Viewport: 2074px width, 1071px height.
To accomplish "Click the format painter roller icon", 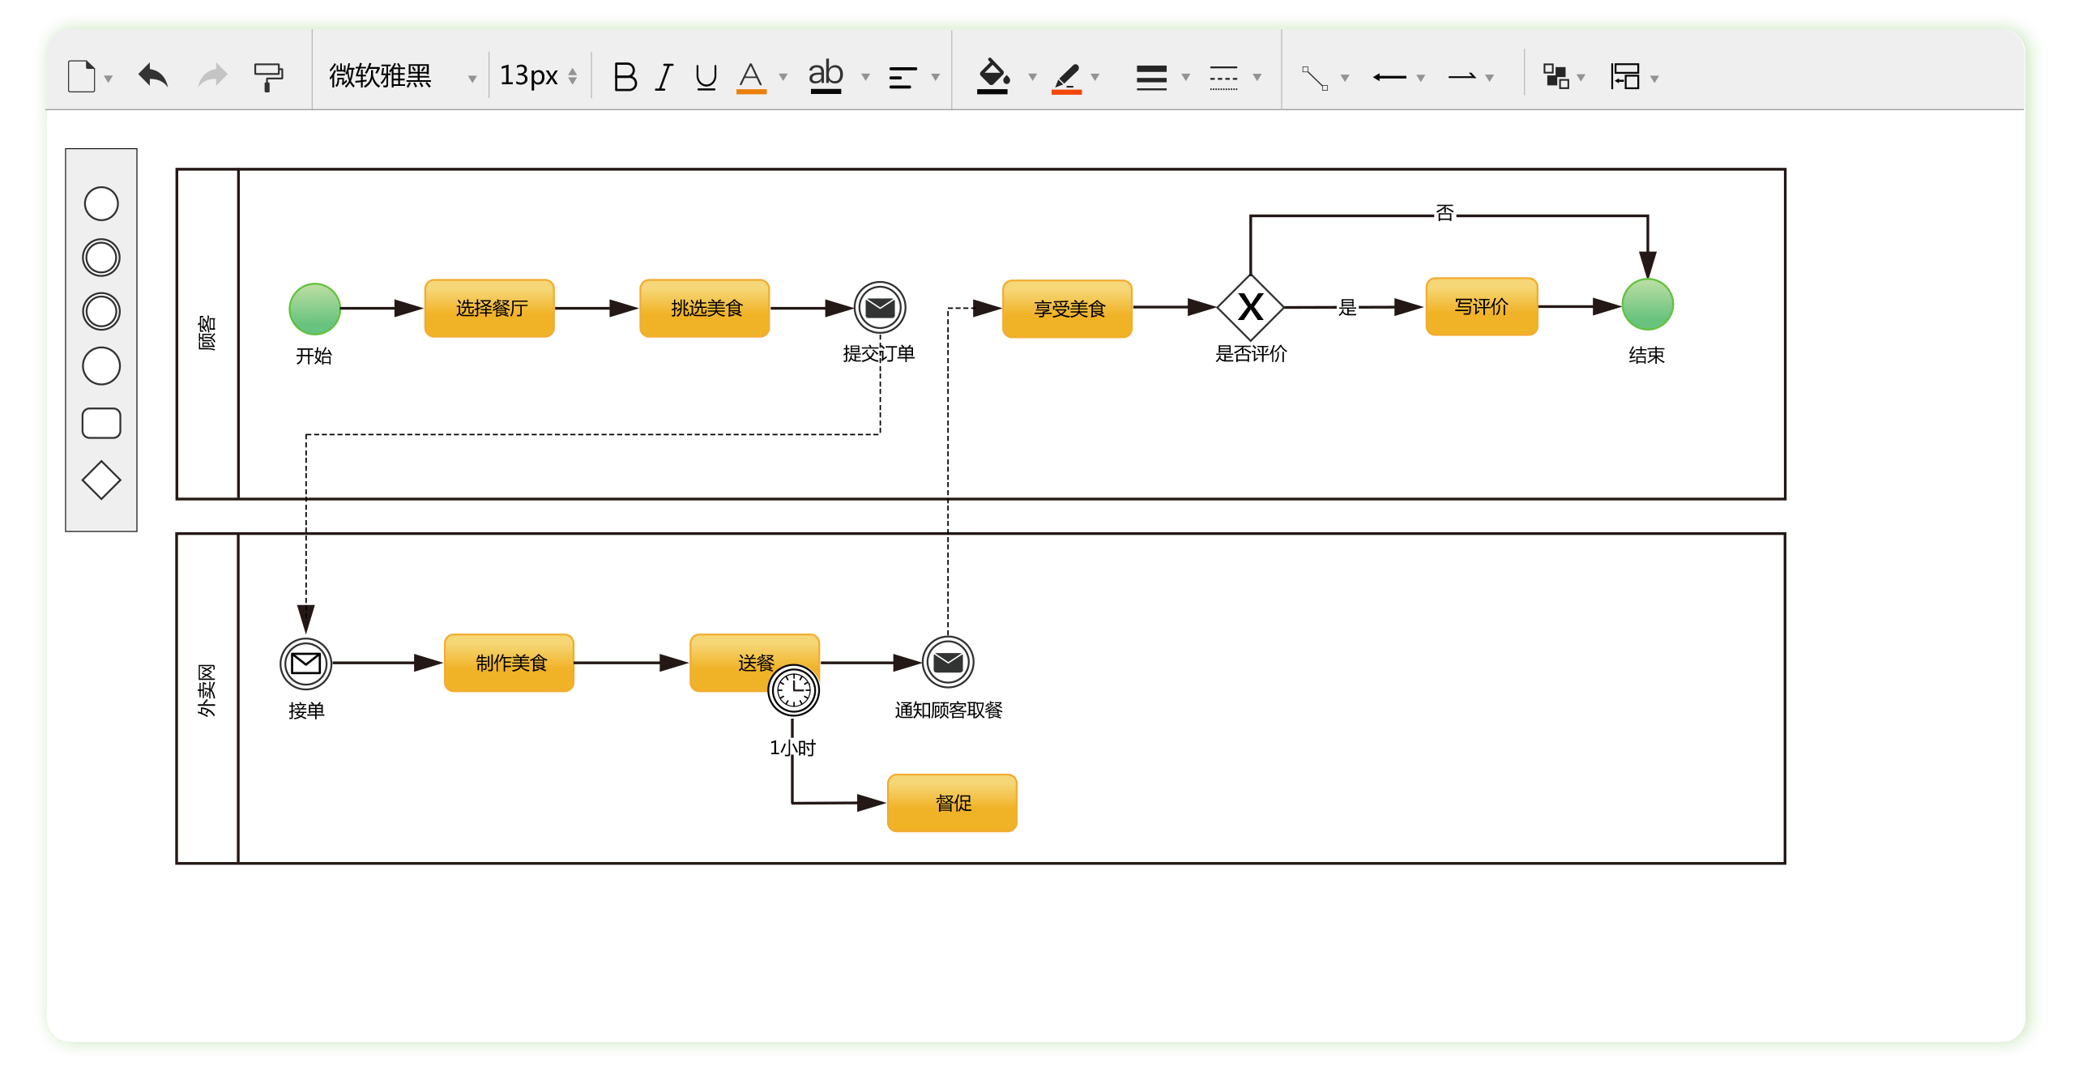I will pyautogui.click(x=268, y=77).
